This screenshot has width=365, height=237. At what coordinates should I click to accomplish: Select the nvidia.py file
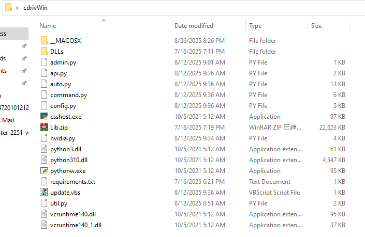click(x=63, y=138)
